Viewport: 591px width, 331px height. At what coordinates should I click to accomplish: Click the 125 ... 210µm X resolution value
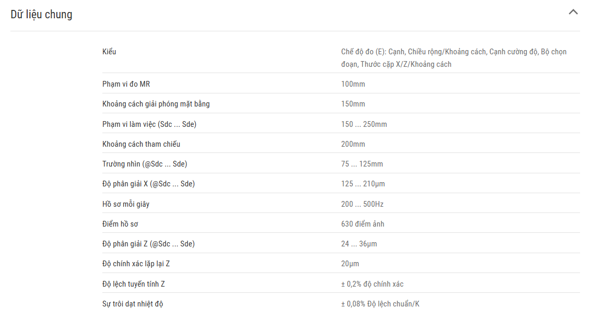363,184
